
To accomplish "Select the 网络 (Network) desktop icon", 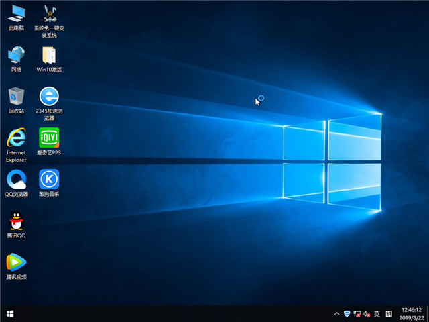I will pyautogui.click(x=16, y=55).
